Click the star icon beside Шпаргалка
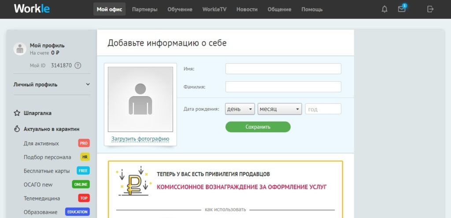The image size is (451, 218). 17,113
